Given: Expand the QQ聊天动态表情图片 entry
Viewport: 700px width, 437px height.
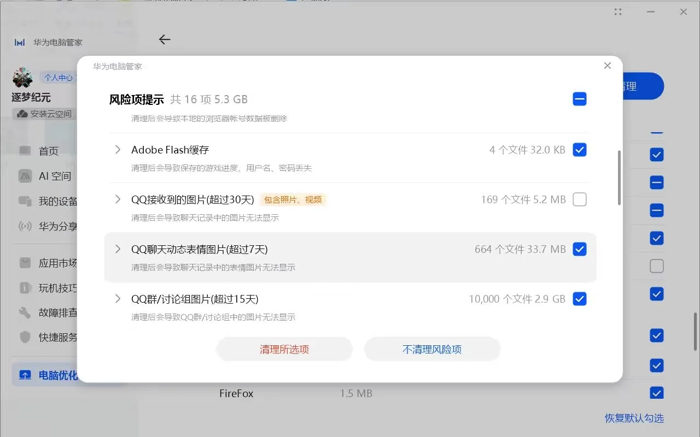Looking at the screenshot, I should click(117, 249).
